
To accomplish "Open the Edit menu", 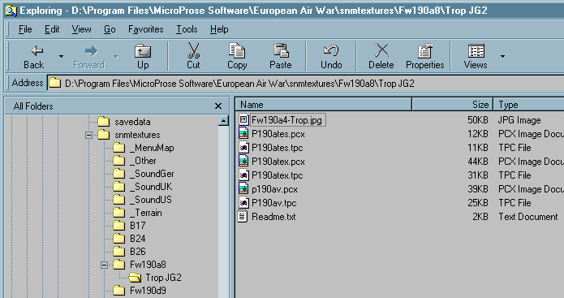I will click(x=52, y=29).
